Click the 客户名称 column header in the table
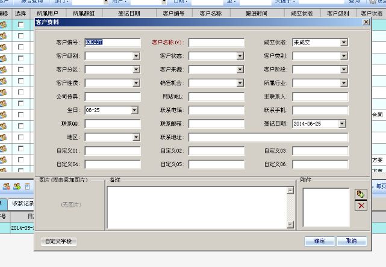Viewport: 386px width, 267px height. (211, 13)
